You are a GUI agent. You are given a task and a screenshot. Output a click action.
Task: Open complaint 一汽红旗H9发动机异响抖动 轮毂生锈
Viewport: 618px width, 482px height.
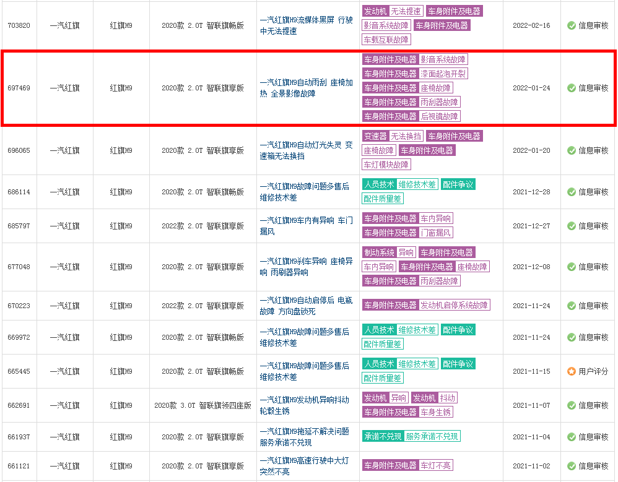click(x=304, y=405)
